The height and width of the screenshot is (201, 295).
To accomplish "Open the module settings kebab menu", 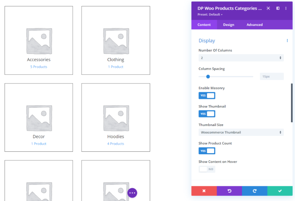I will [286, 8].
